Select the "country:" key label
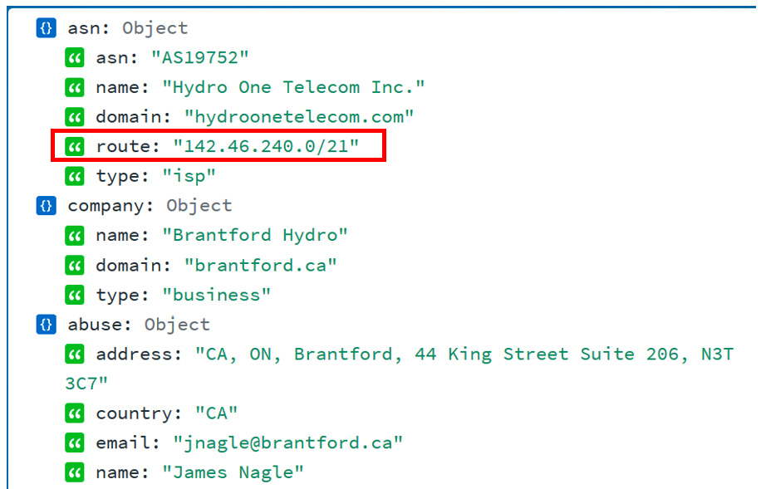The width and height of the screenshot is (761, 489). click(139, 413)
